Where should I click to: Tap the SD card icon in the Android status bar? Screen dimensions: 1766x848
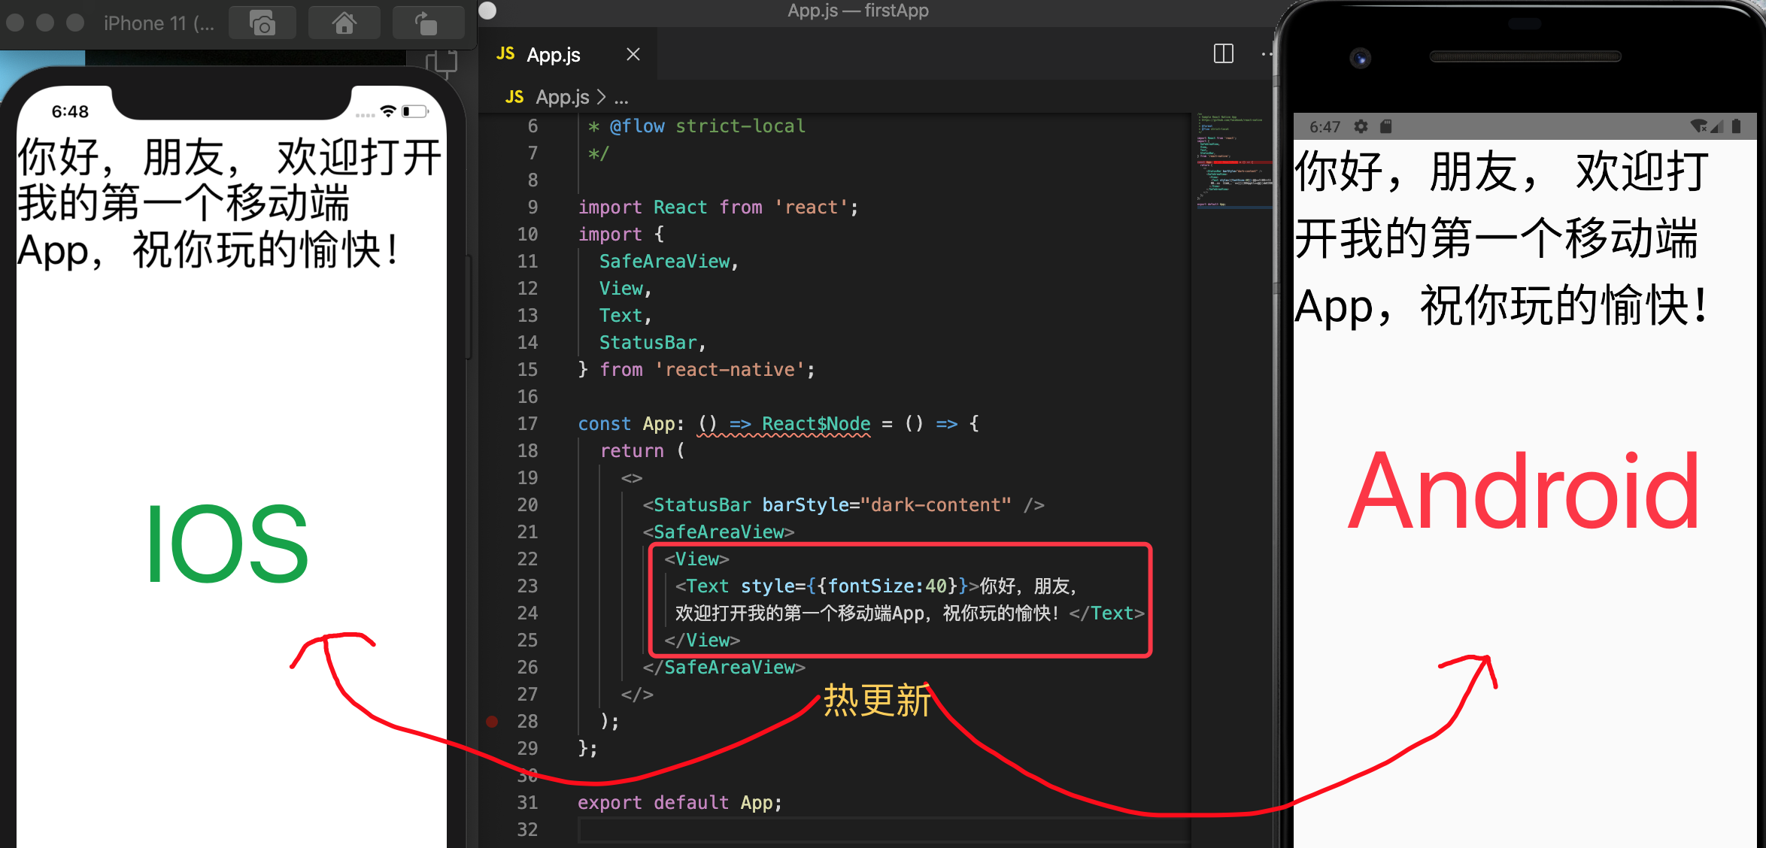tap(1385, 126)
